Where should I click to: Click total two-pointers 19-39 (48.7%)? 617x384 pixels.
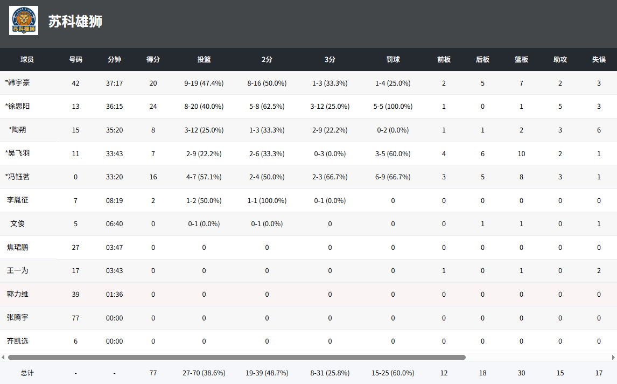pos(267,373)
